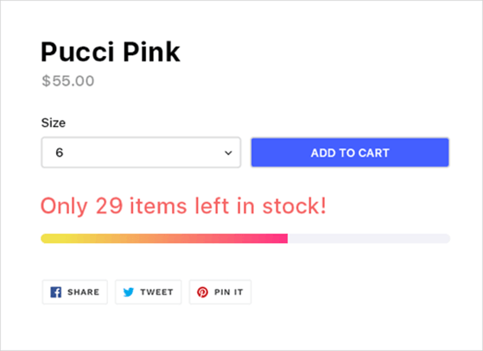
Task: Click the word stock! in red message
Action: coord(294,205)
